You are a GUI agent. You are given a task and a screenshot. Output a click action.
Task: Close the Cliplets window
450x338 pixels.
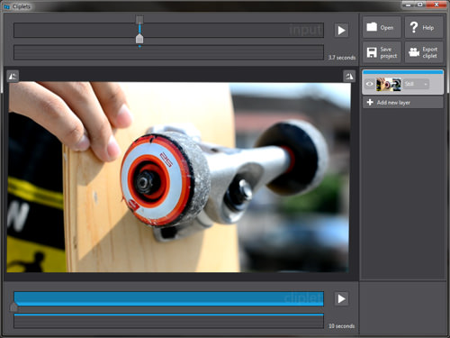coord(436,5)
